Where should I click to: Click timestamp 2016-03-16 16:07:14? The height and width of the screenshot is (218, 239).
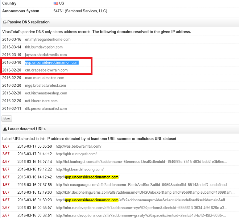click(34, 161)
